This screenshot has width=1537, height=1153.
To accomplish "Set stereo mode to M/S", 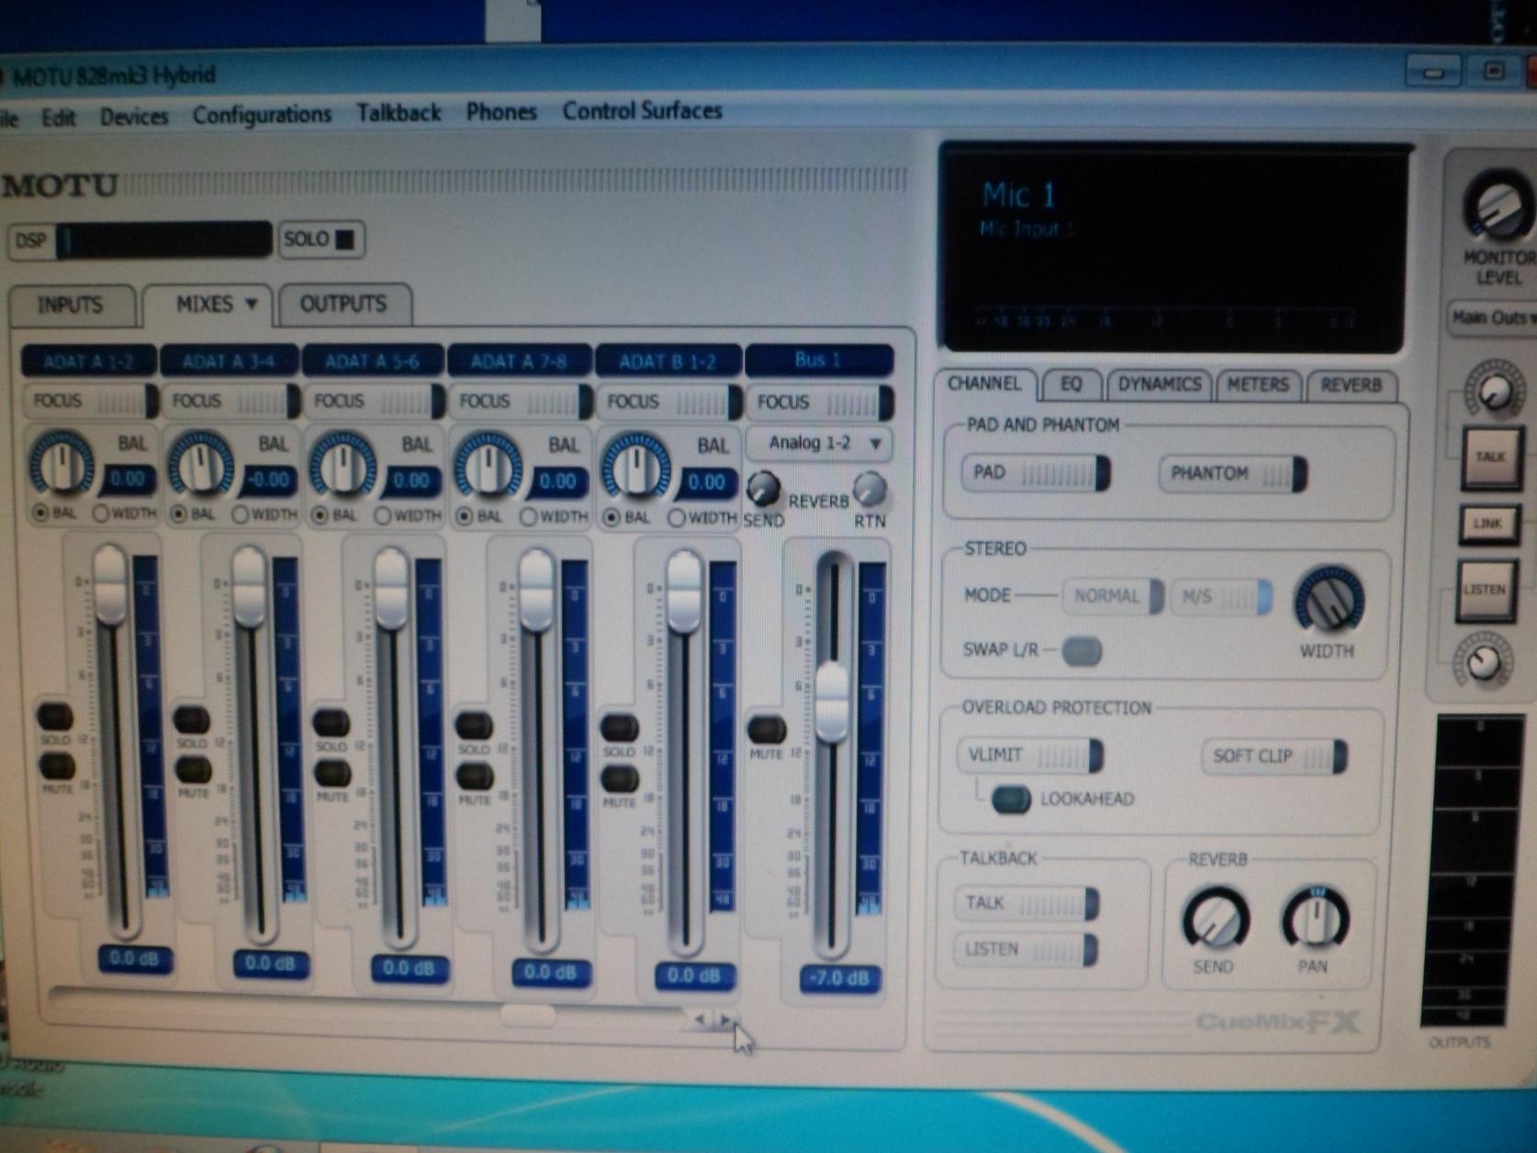I will tap(1221, 597).
